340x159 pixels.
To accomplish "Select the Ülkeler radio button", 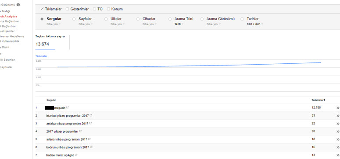I will click(x=106, y=19).
